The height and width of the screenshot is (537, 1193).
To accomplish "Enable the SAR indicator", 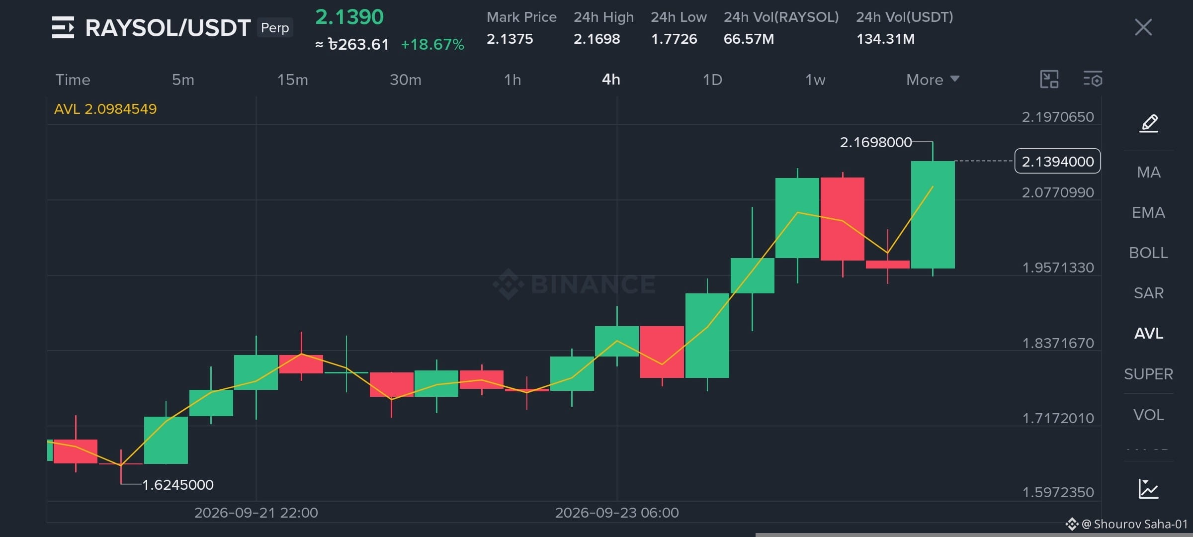I will coord(1149,293).
